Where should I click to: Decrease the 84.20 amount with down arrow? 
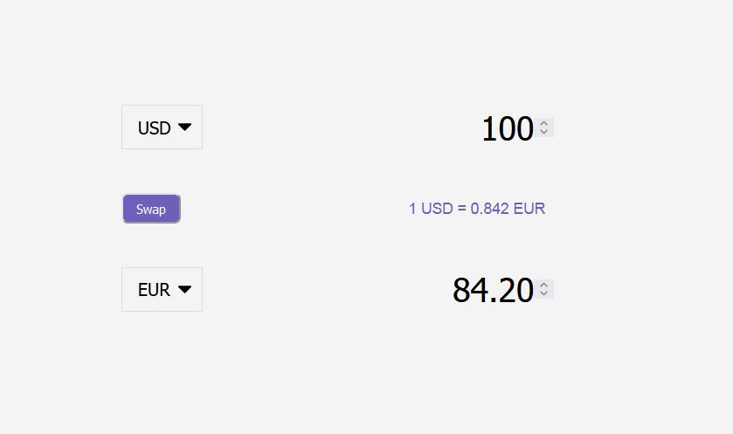tap(543, 293)
